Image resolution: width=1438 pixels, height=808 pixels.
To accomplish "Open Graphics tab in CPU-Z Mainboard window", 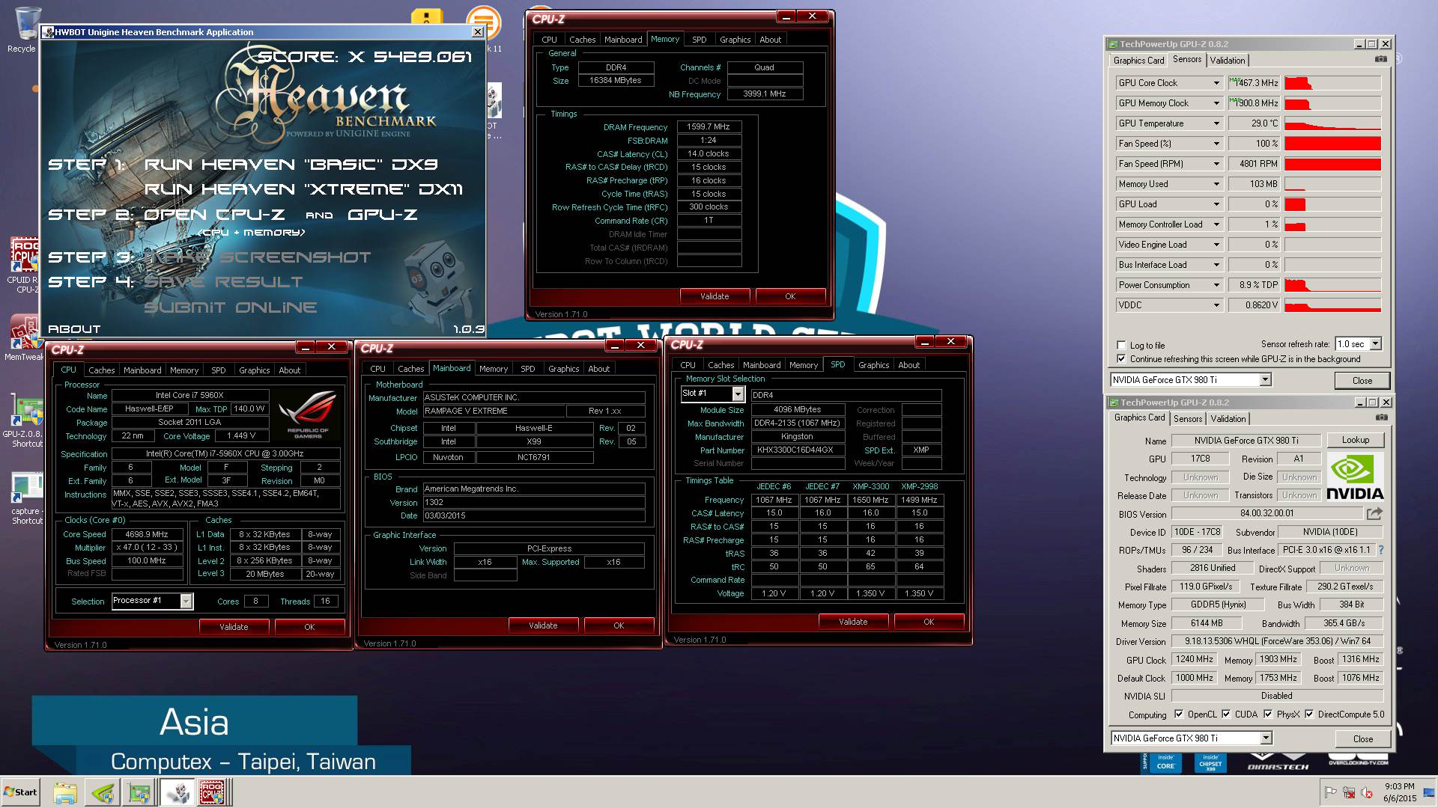I will click(563, 369).
